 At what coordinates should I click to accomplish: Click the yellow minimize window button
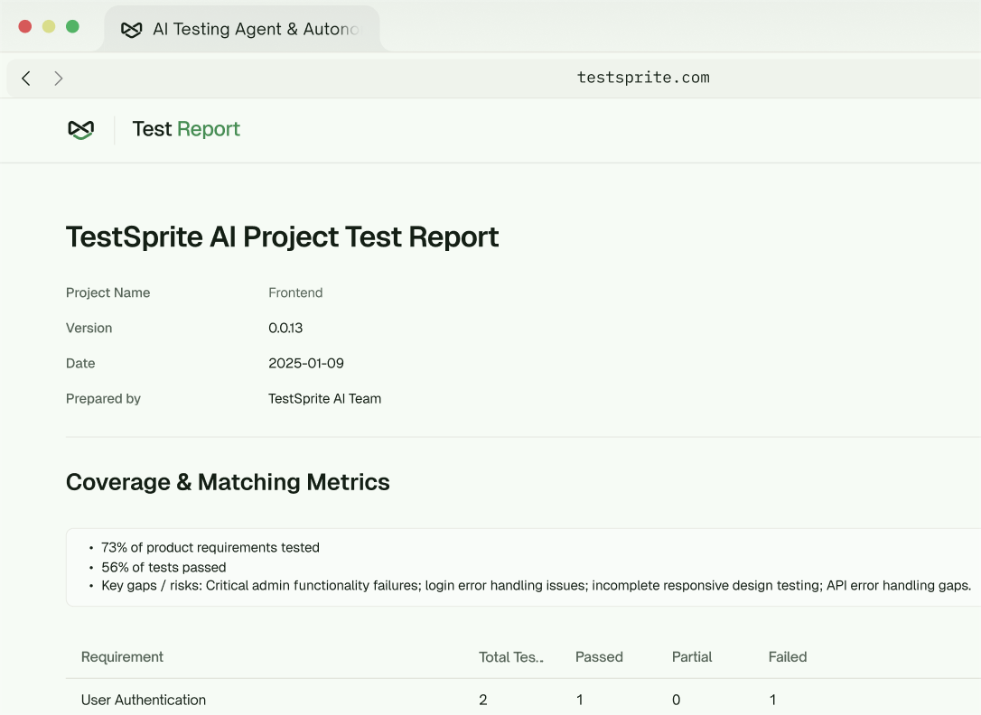(49, 26)
